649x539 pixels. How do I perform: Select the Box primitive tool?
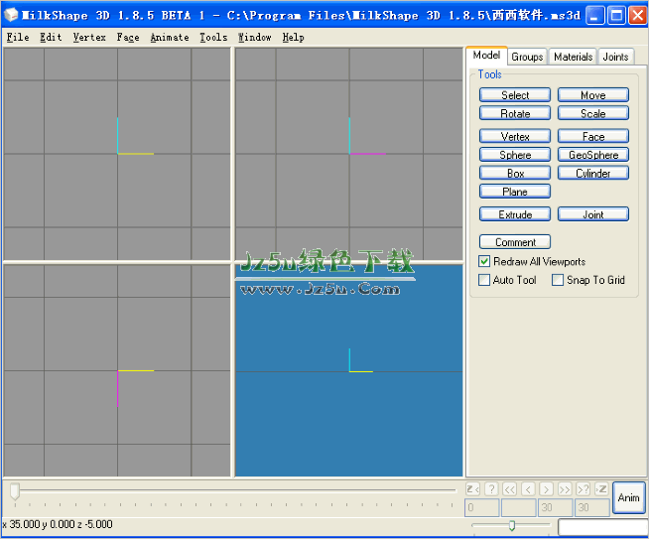click(515, 173)
